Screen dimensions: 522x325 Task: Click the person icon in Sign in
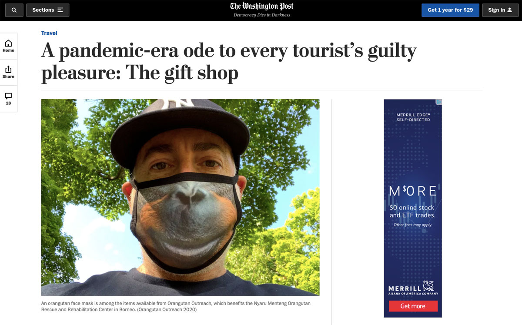tap(510, 10)
